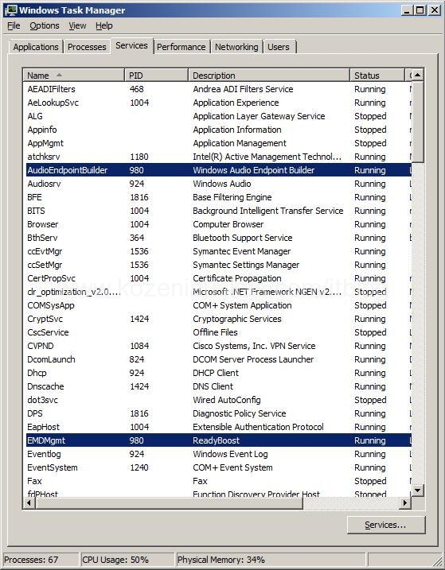Select the EventSystem service
The height and width of the screenshot is (570, 445).
tap(218, 467)
